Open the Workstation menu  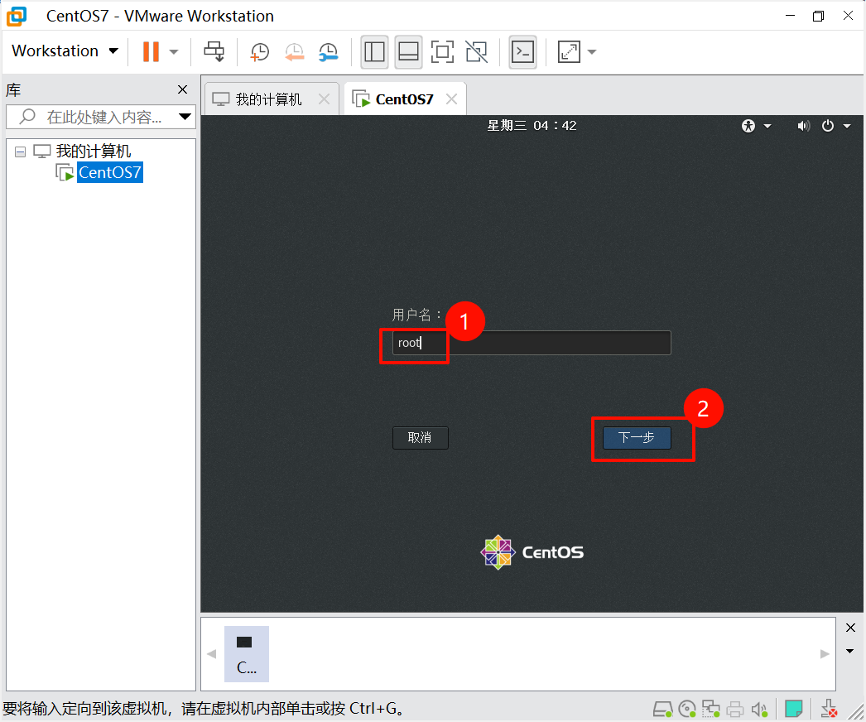pyautogui.click(x=65, y=51)
